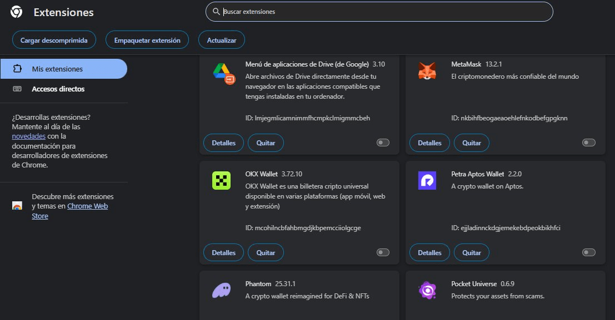The image size is (615, 320).
Task: Click the Pocket Universe extension name
Action: click(x=474, y=283)
